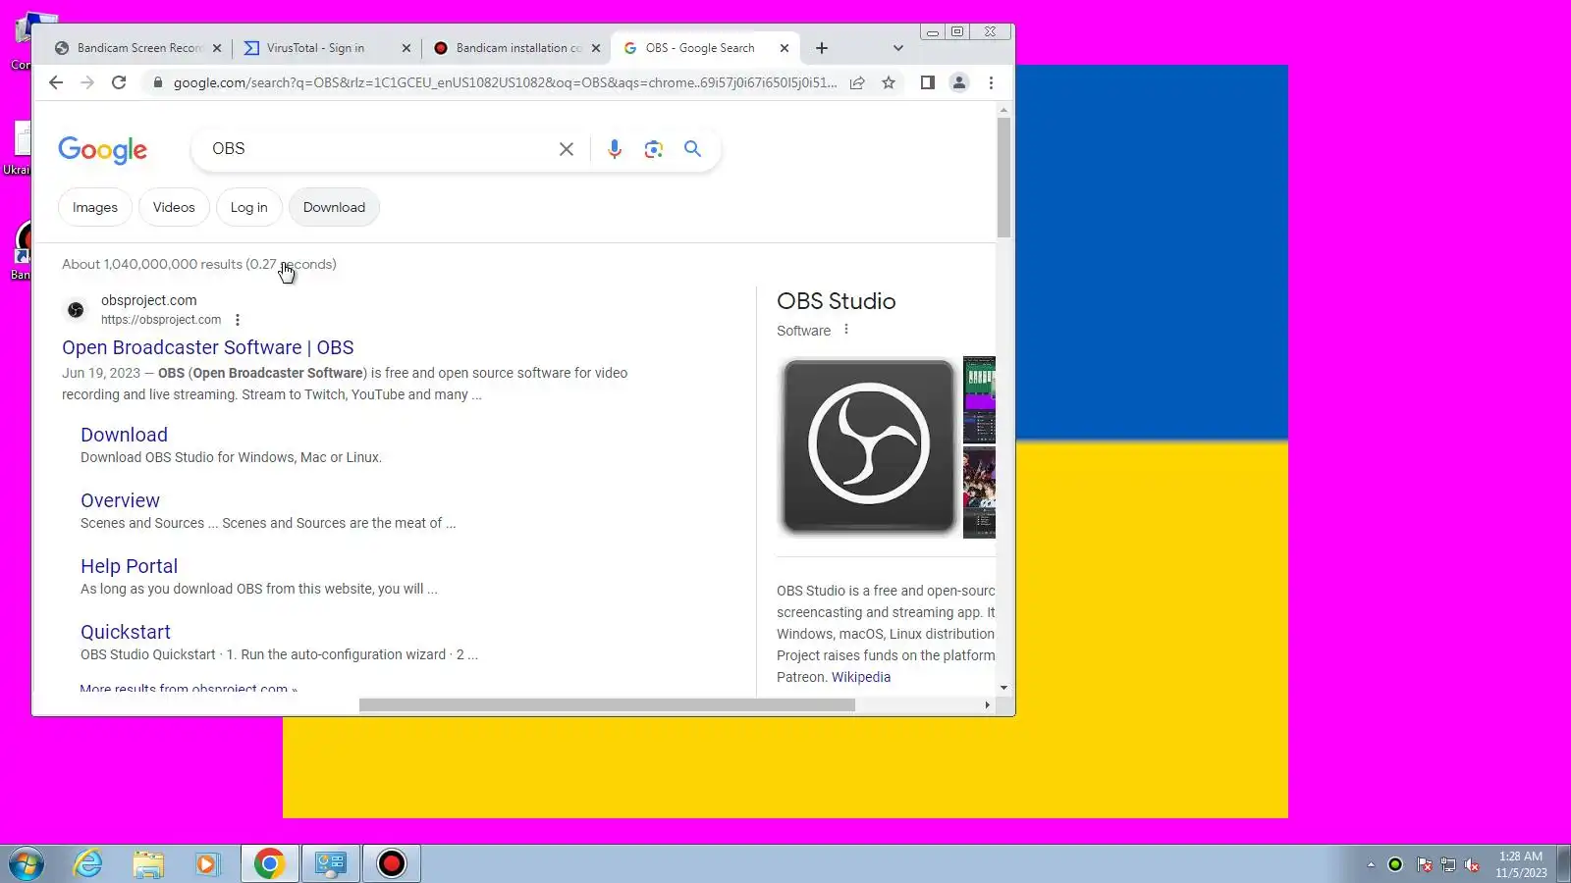Open the OBS screenshot thumbnail beside the logo

tap(979, 399)
